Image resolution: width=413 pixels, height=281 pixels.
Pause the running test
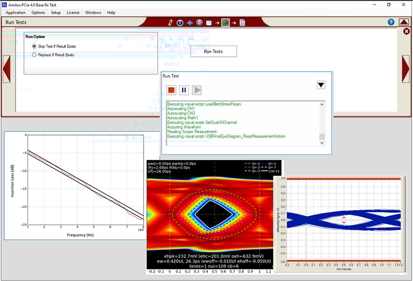[x=184, y=90]
